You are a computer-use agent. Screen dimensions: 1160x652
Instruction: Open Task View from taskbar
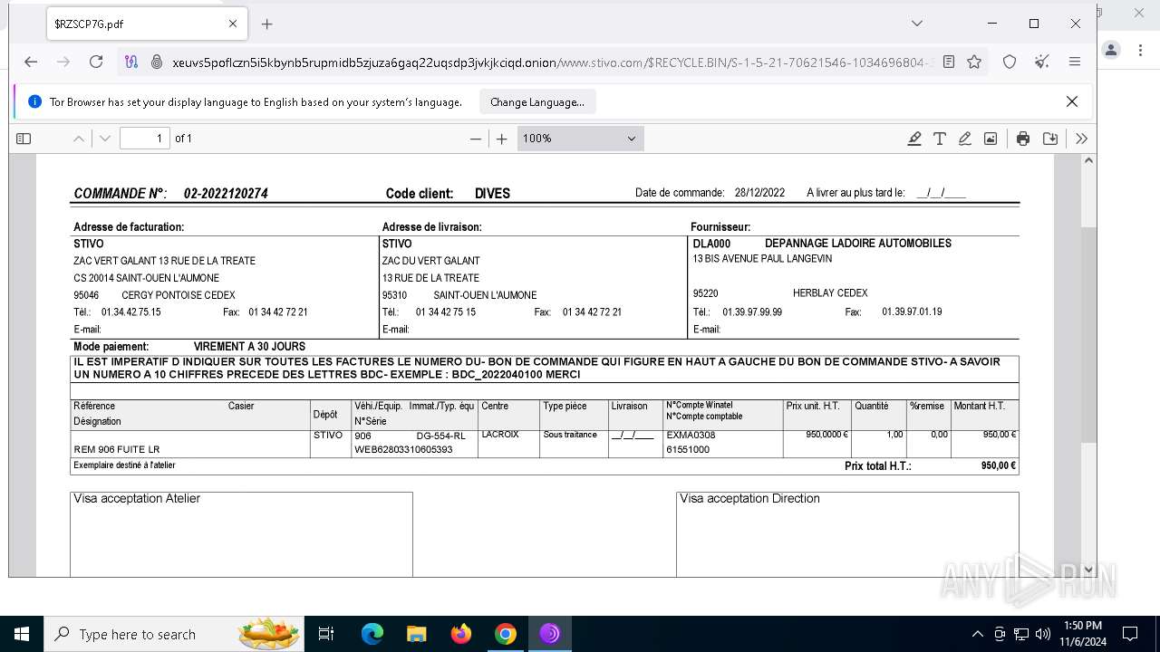pos(326,634)
